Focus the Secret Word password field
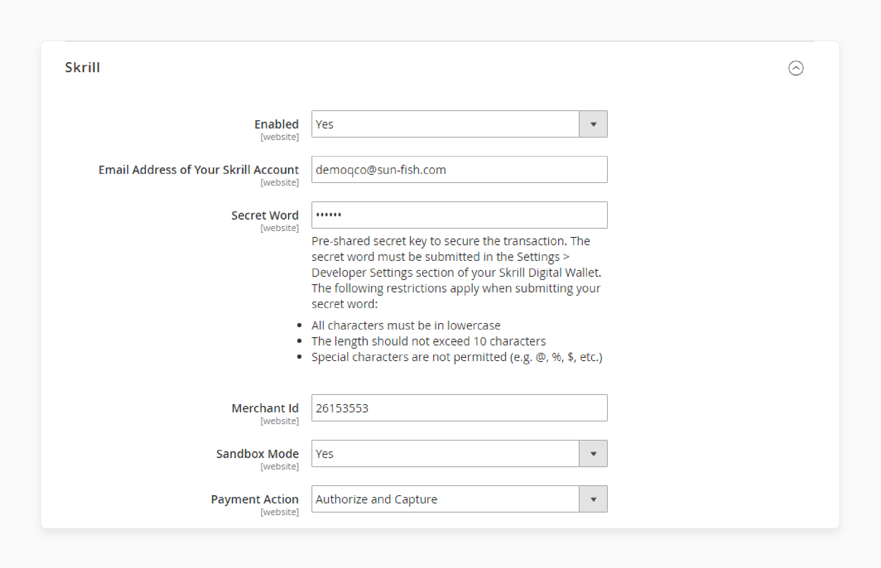 (x=459, y=215)
